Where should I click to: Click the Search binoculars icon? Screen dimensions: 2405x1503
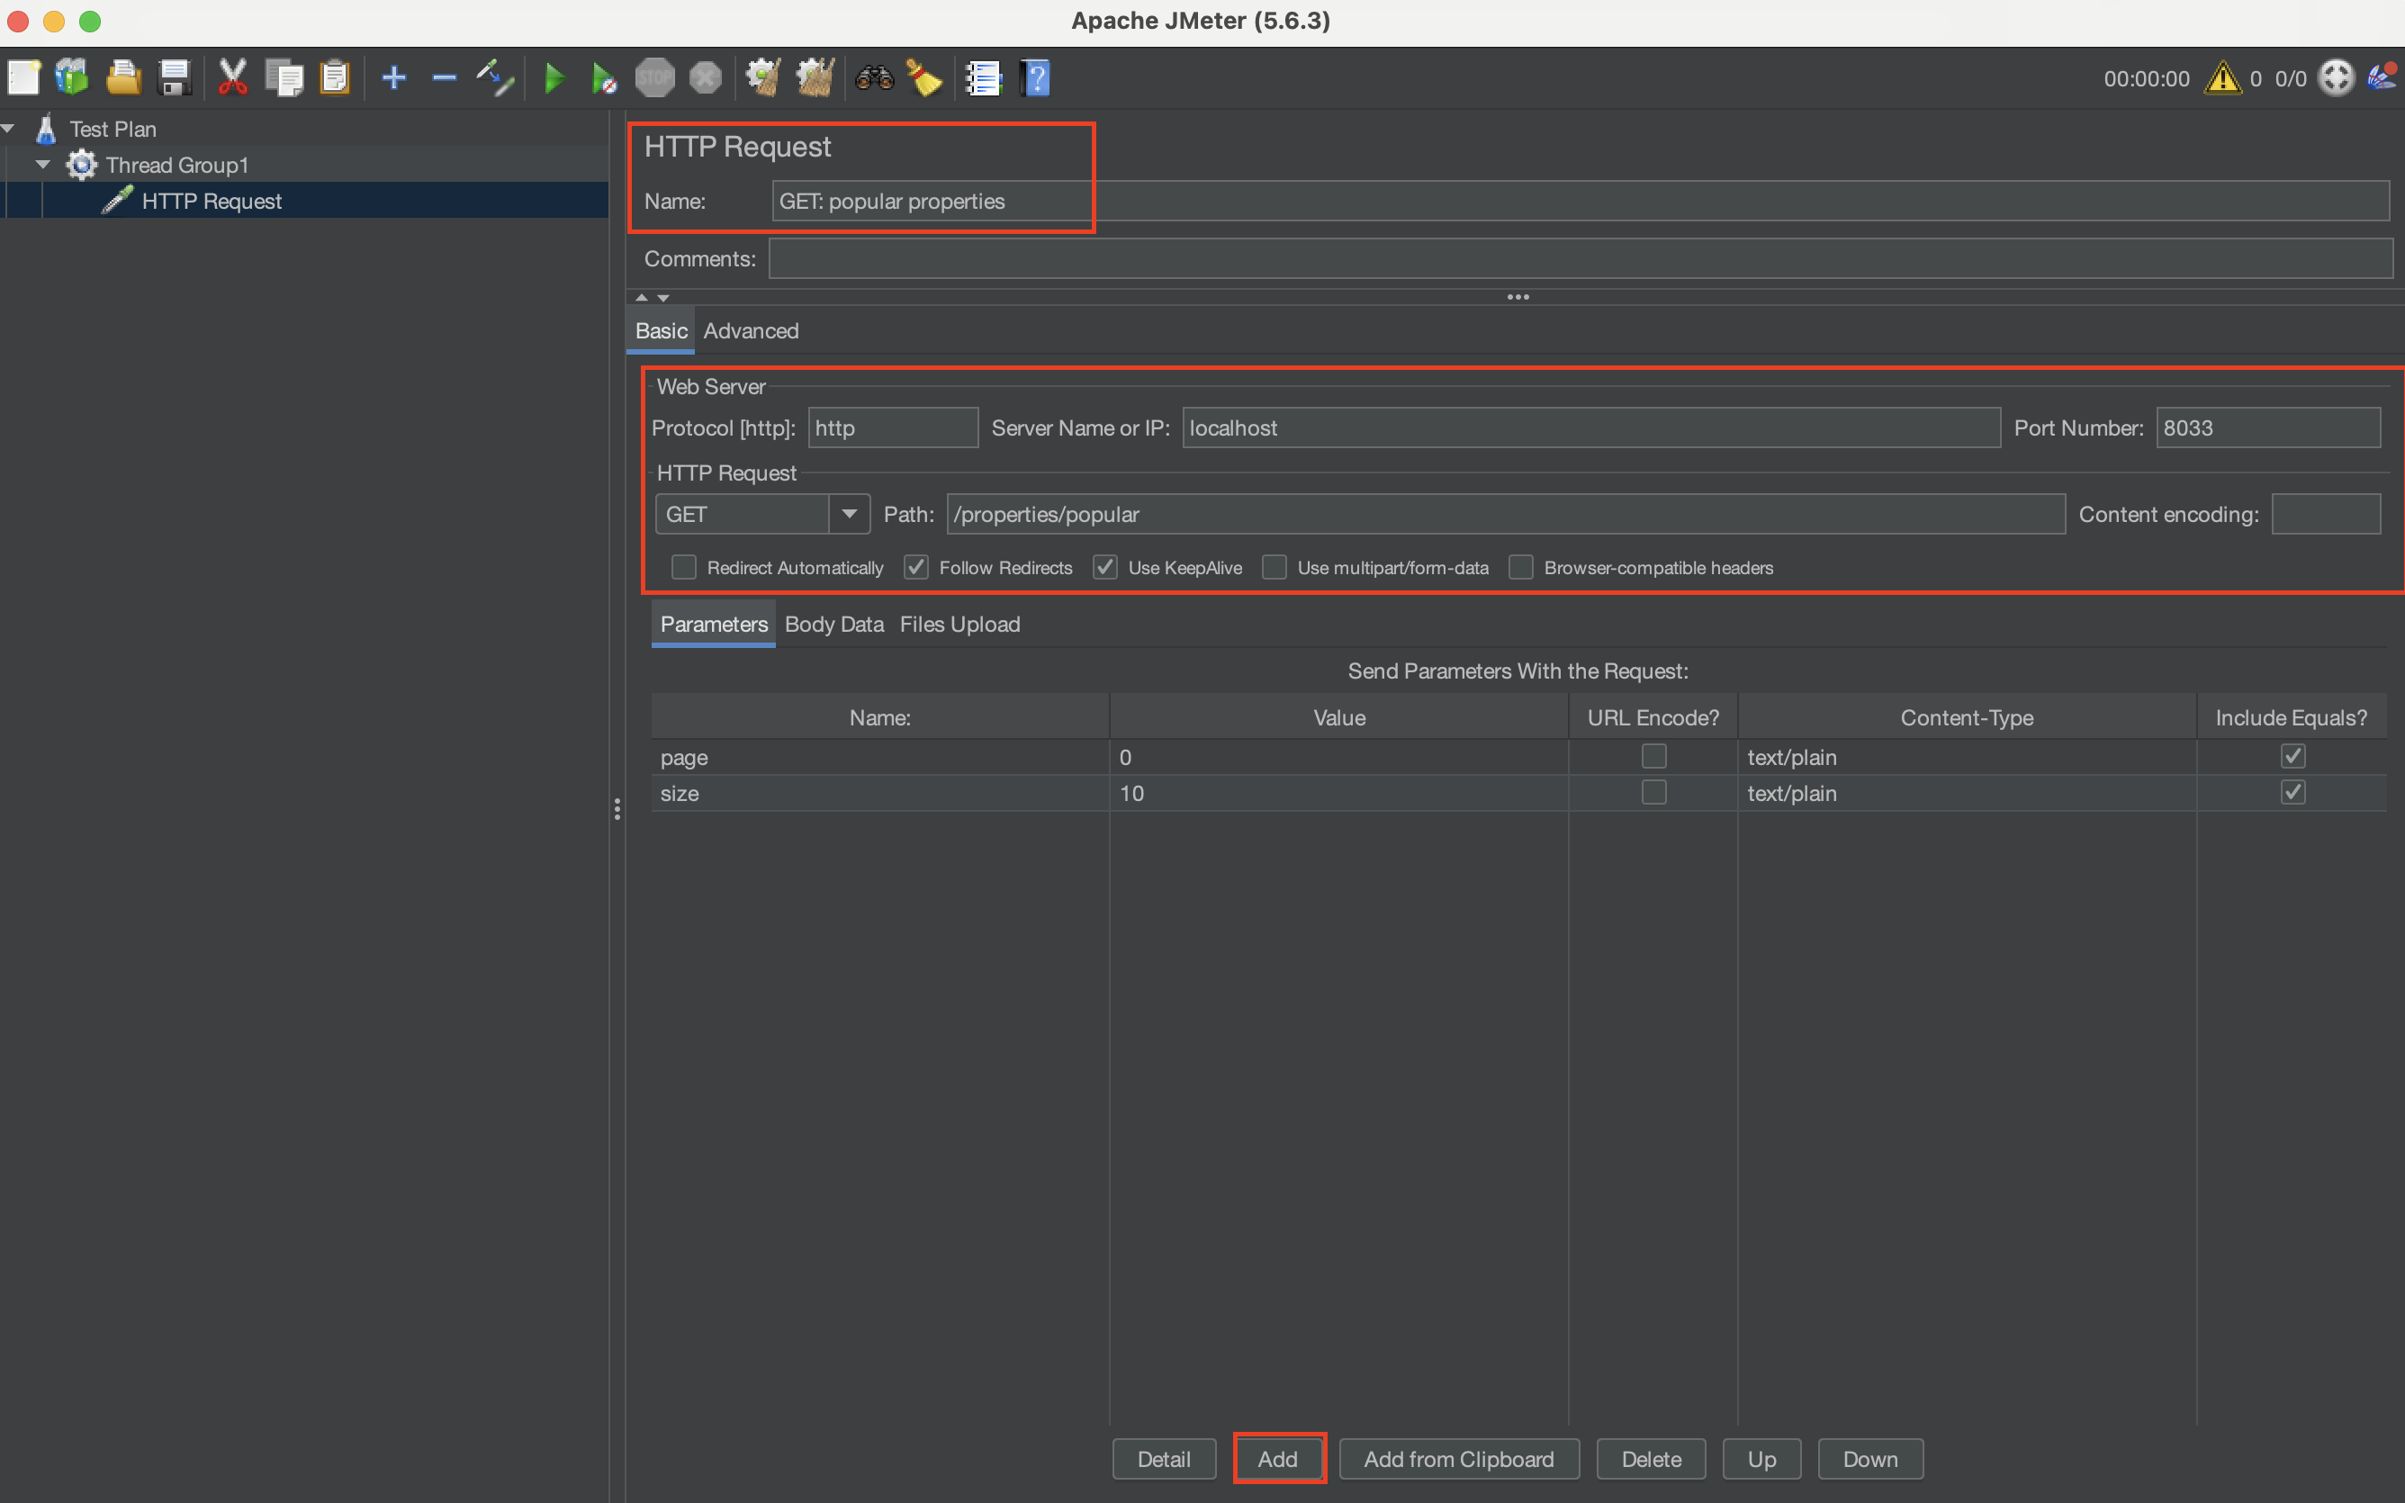click(x=875, y=77)
